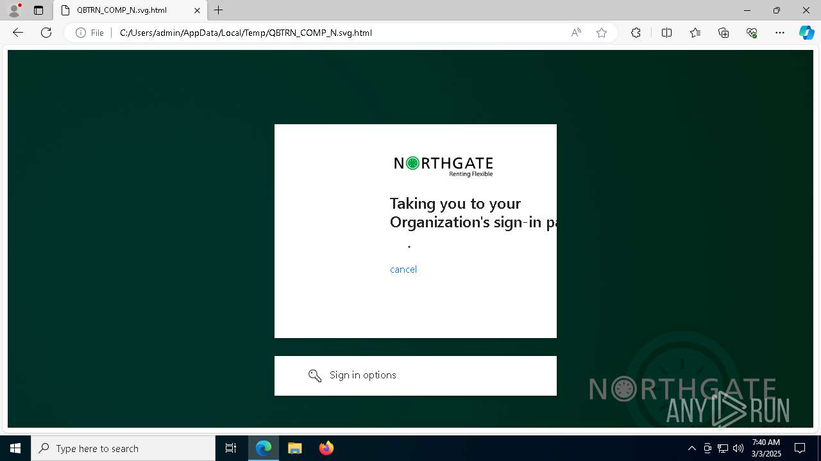The image size is (821, 461).
Task: Click the Northgate Renting Flexible logo
Action: point(444,166)
